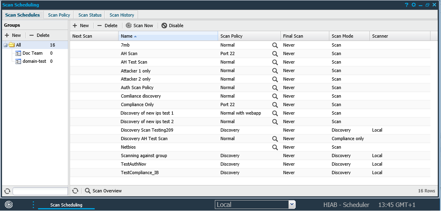The width and height of the screenshot is (441, 211).
Task: Select the Doc Team group
Action: (32, 53)
